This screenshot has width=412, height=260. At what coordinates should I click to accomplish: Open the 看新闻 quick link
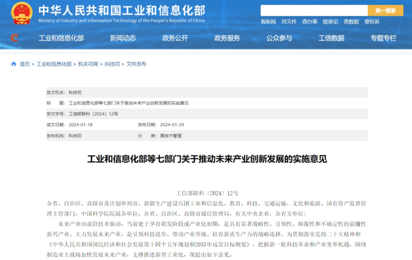point(268,22)
